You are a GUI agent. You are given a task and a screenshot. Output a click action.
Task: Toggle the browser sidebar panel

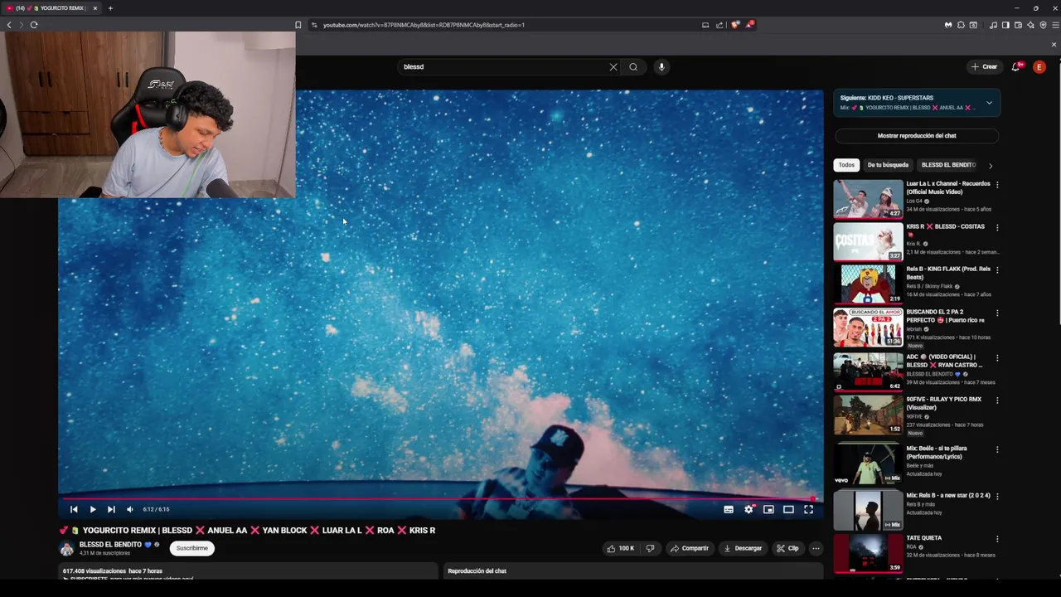[1005, 25]
